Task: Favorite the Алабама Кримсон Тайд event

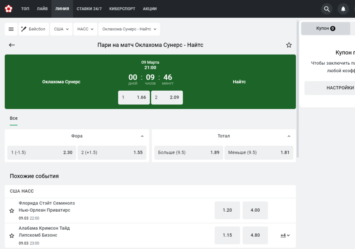Action: point(12,236)
